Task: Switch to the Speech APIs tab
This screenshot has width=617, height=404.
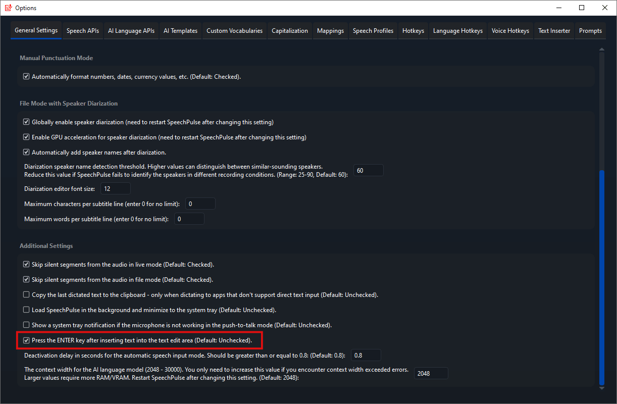Action: (x=83, y=31)
